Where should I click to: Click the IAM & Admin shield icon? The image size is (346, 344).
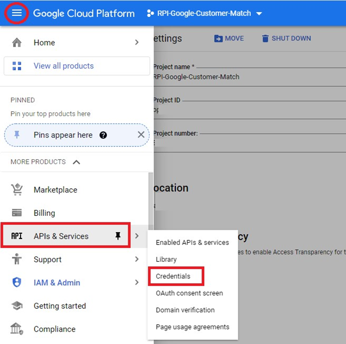tap(17, 283)
